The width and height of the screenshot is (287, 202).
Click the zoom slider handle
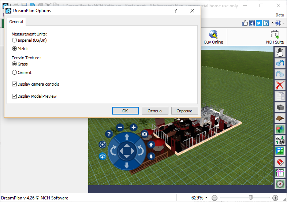click(x=251, y=198)
